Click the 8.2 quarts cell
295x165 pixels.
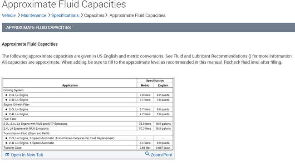pyautogui.click(x=163, y=95)
